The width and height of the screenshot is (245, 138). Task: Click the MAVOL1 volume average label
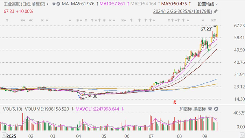pos(97,109)
